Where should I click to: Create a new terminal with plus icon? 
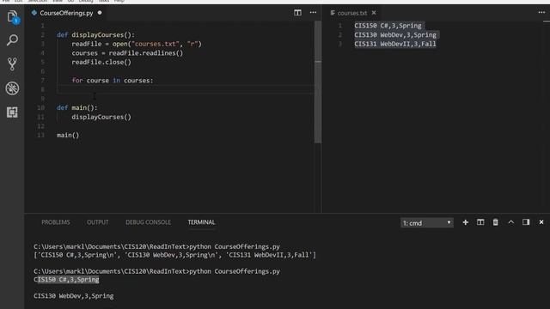[x=466, y=222]
